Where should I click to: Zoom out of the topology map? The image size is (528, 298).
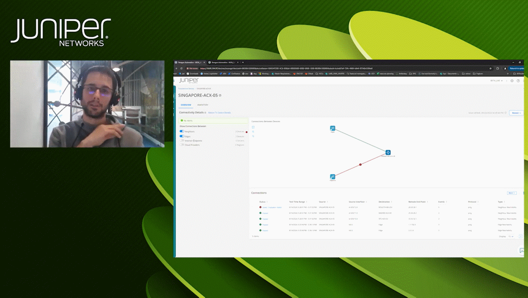253,136
